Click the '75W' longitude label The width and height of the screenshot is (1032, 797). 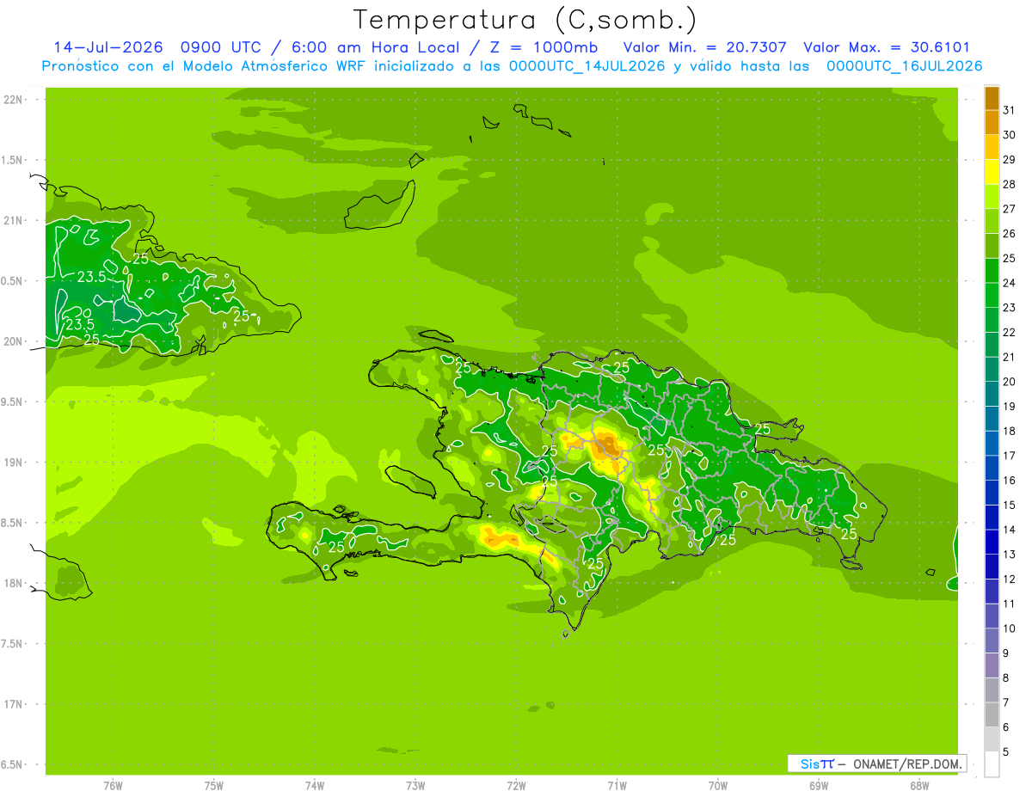tap(213, 785)
